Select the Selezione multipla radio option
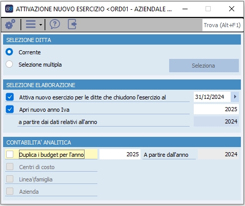Image resolution: width=245 pixels, height=206 pixels. click(x=9, y=65)
